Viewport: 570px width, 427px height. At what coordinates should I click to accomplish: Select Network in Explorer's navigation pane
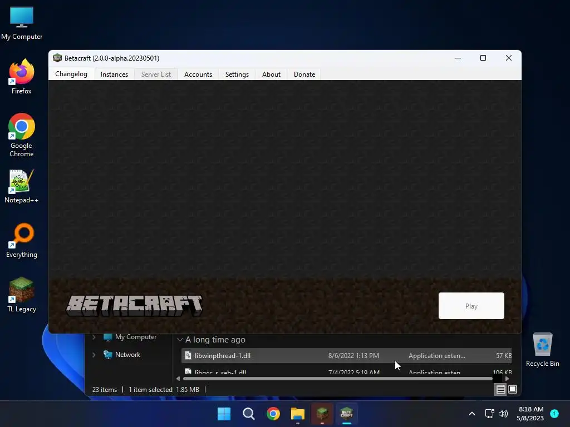pos(122,355)
